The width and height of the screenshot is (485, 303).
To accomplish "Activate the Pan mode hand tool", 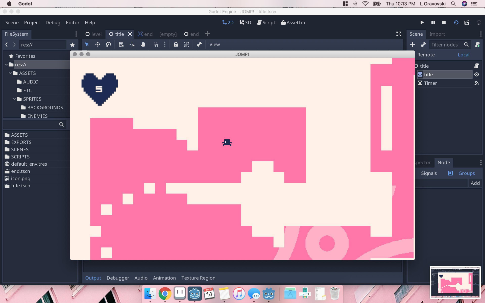I will [143, 44].
